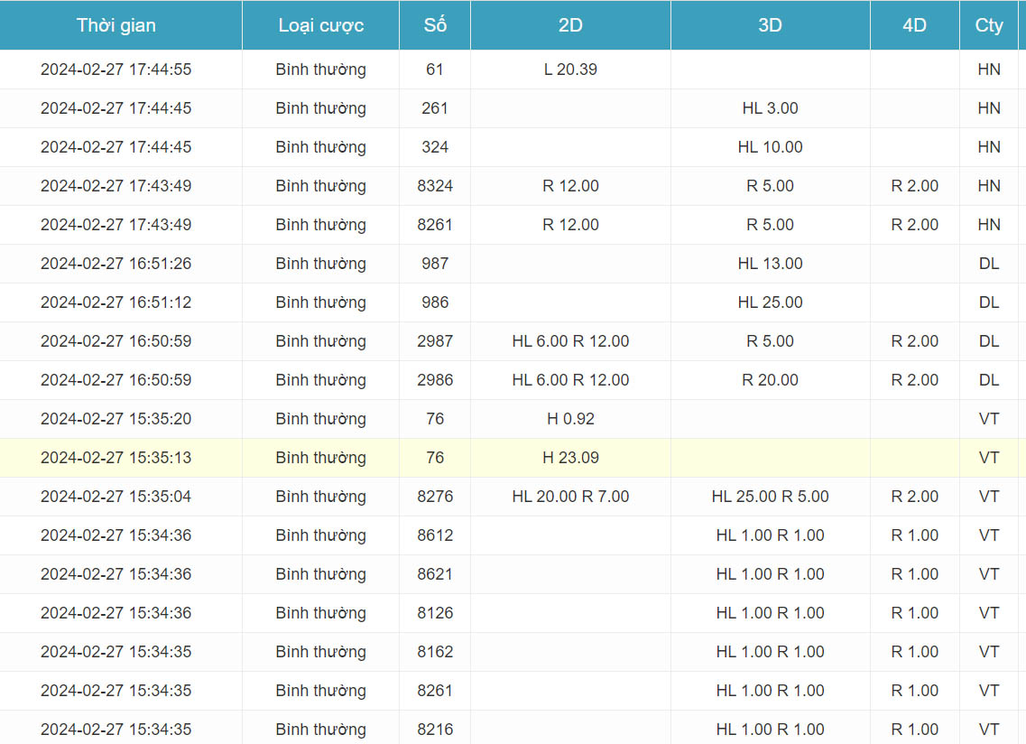
Task: Select the HL 13.00 value
Action: pyautogui.click(x=770, y=264)
